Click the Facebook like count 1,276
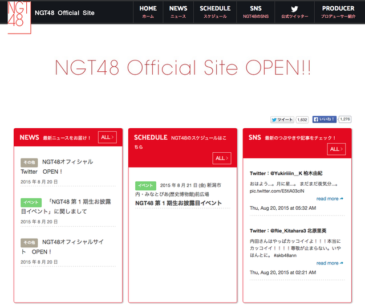Viewport: 365px width, 306px height. coord(344,119)
